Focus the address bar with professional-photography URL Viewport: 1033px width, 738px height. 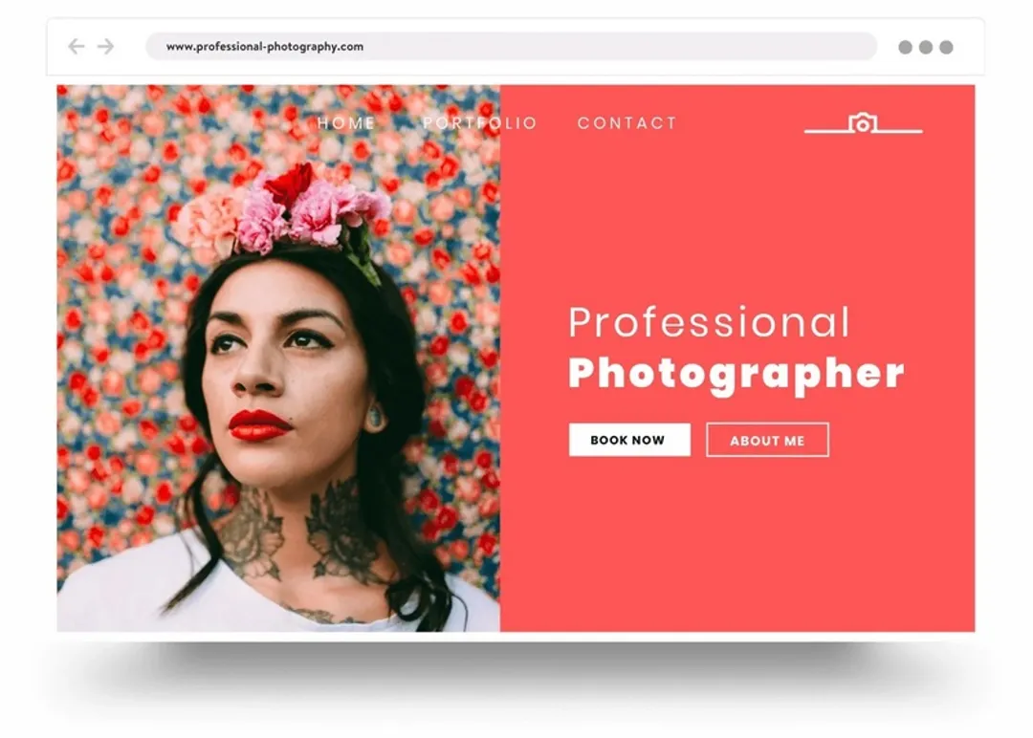pyautogui.click(x=511, y=47)
